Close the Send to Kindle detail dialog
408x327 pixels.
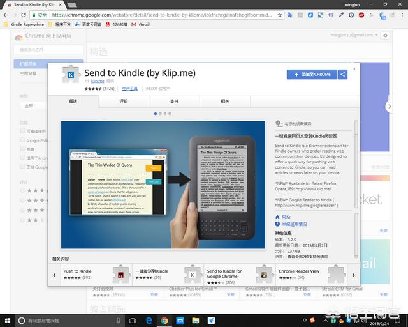[x=354, y=69]
